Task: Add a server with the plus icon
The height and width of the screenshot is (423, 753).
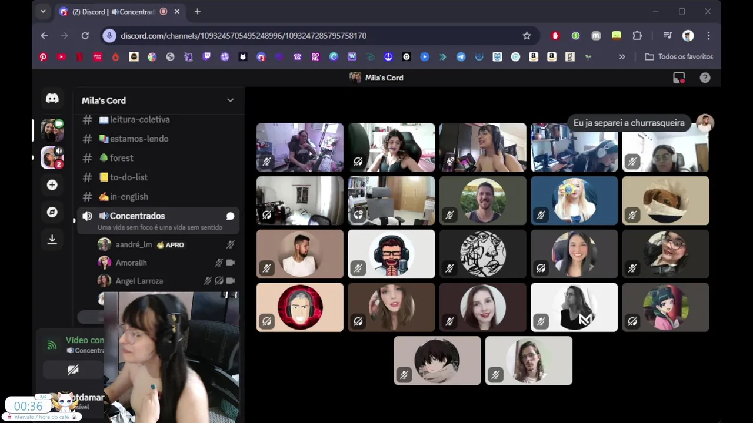Action: tap(52, 185)
